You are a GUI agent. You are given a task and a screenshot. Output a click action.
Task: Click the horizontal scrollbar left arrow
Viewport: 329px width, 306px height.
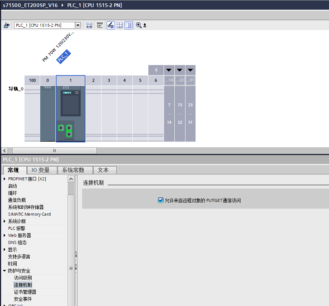(4, 151)
